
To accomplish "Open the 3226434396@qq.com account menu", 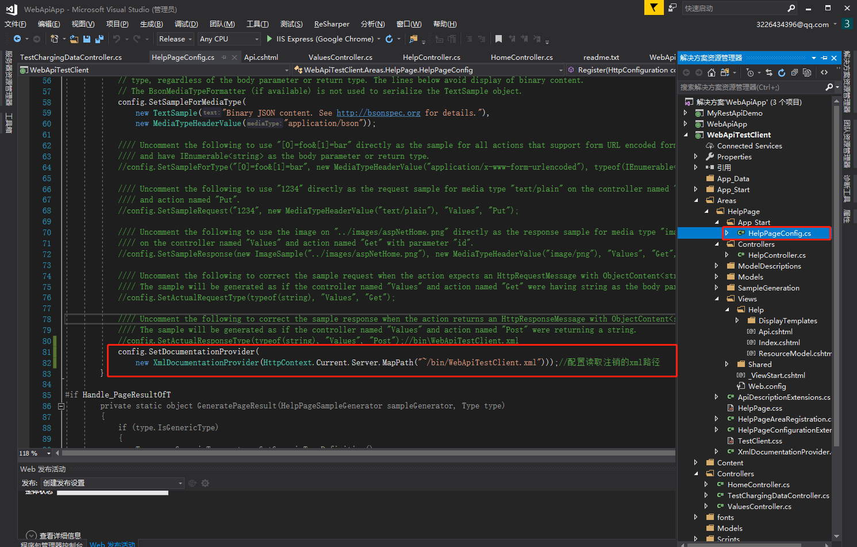I will pos(796,24).
